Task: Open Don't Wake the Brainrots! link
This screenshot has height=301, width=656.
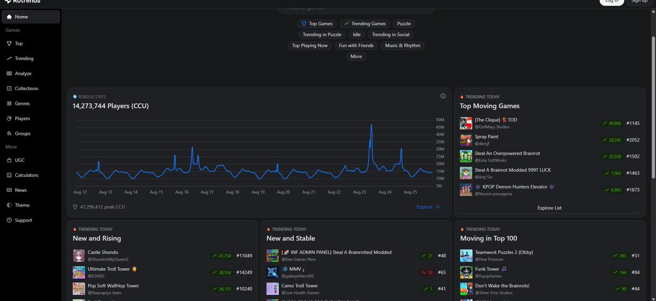Action: [502, 286]
